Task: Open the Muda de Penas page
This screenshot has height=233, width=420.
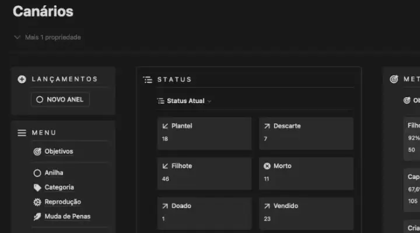Action: point(67,217)
